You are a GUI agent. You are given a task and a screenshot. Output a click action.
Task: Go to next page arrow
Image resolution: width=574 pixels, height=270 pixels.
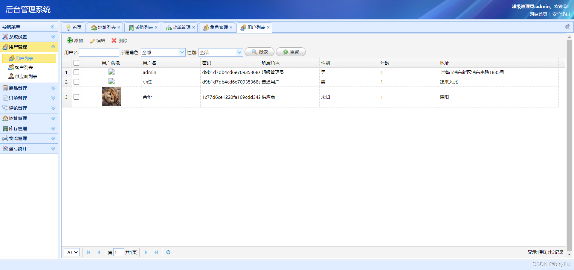pyautogui.click(x=146, y=252)
